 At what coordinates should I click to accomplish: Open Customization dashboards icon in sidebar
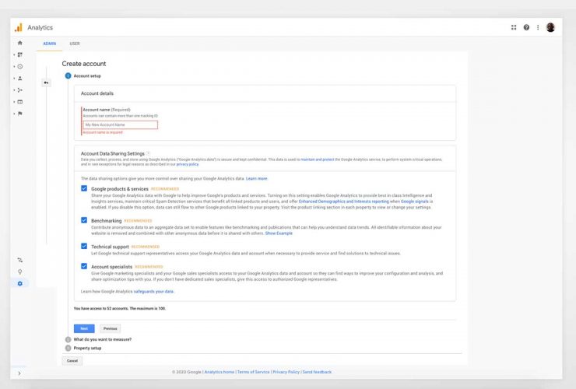pyautogui.click(x=19, y=54)
